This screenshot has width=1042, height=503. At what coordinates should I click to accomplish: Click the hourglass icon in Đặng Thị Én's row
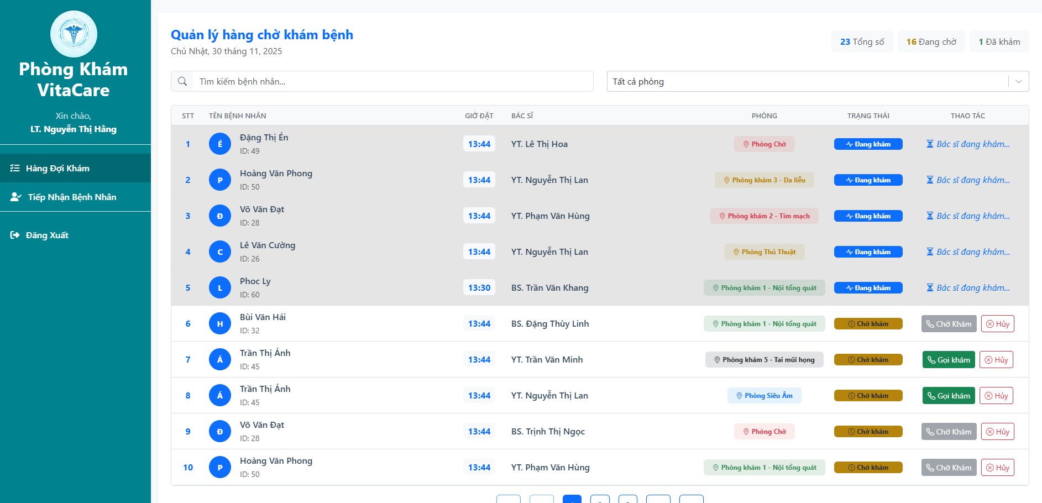[930, 144]
